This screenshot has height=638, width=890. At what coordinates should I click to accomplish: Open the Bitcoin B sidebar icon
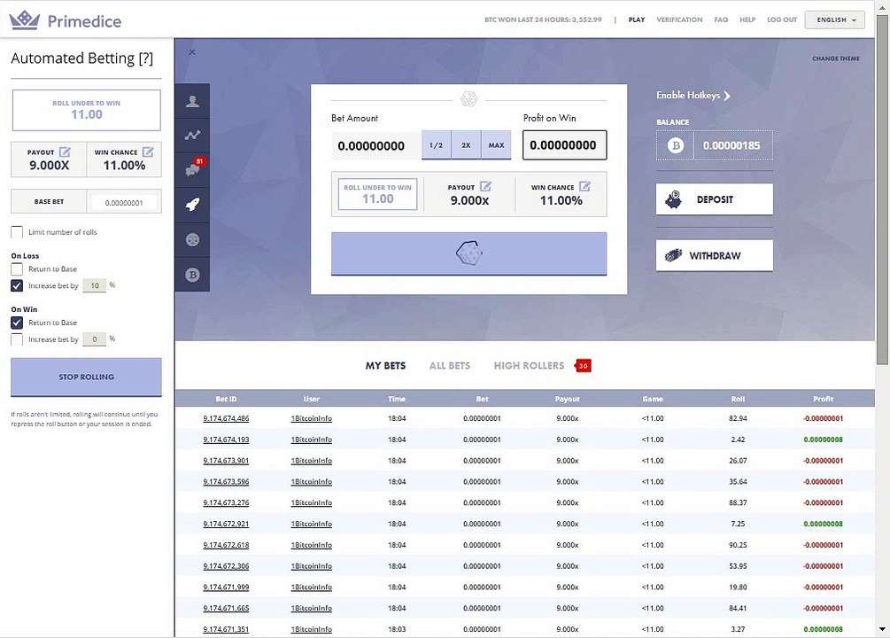click(192, 275)
